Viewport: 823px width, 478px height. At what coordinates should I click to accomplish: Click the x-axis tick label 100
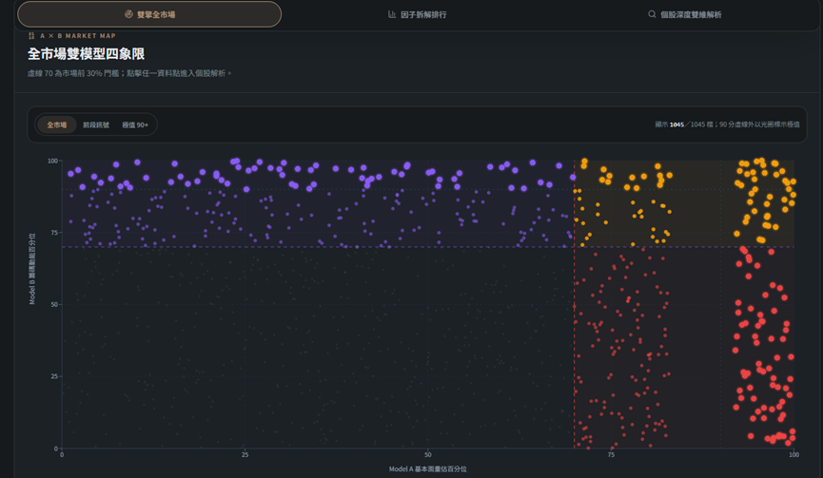[x=794, y=455]
